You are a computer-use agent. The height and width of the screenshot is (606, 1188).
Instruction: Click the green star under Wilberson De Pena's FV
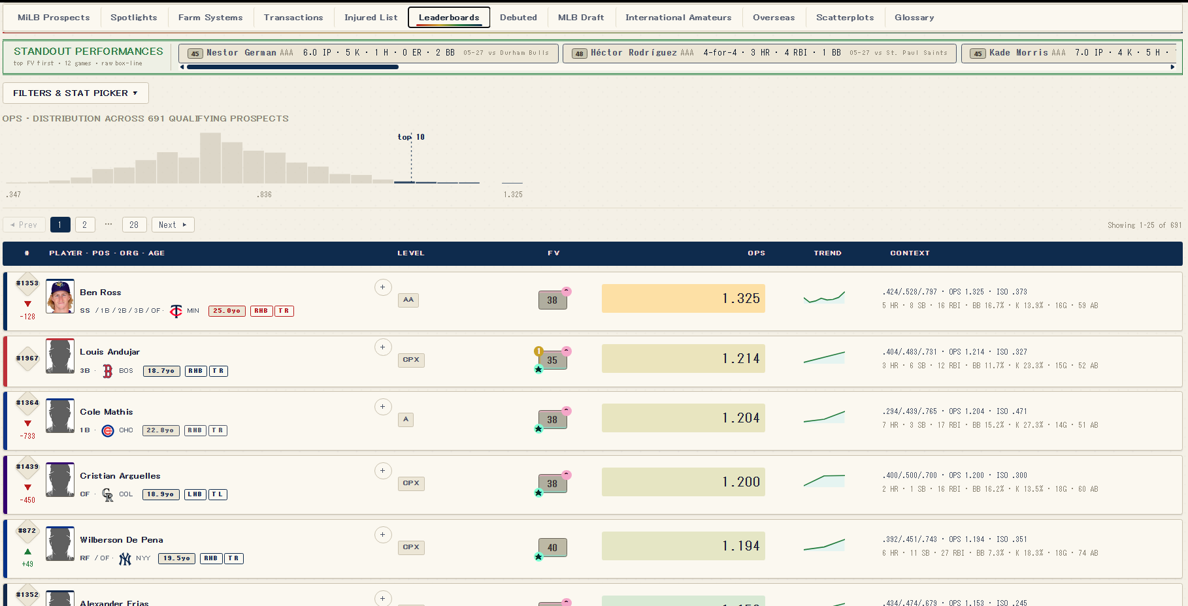pos(538,557)
